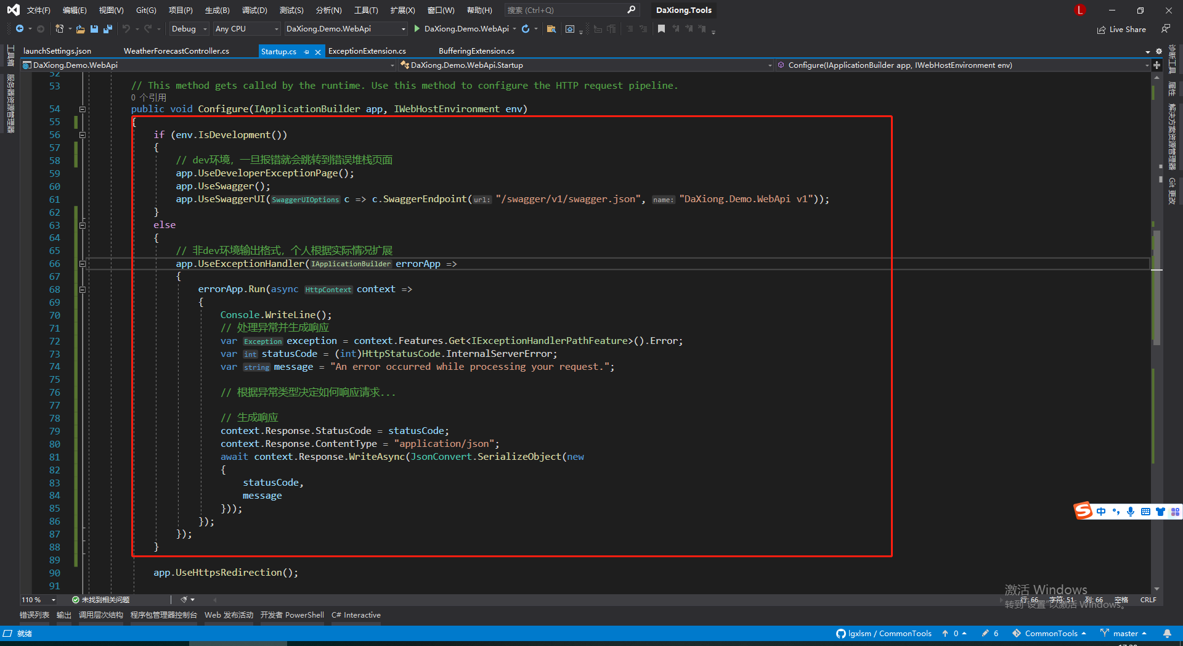The width and height of the screenshot is (1183, 646).
Task: Click the Sogou input method S icon
Action: tap(1083, 510)
